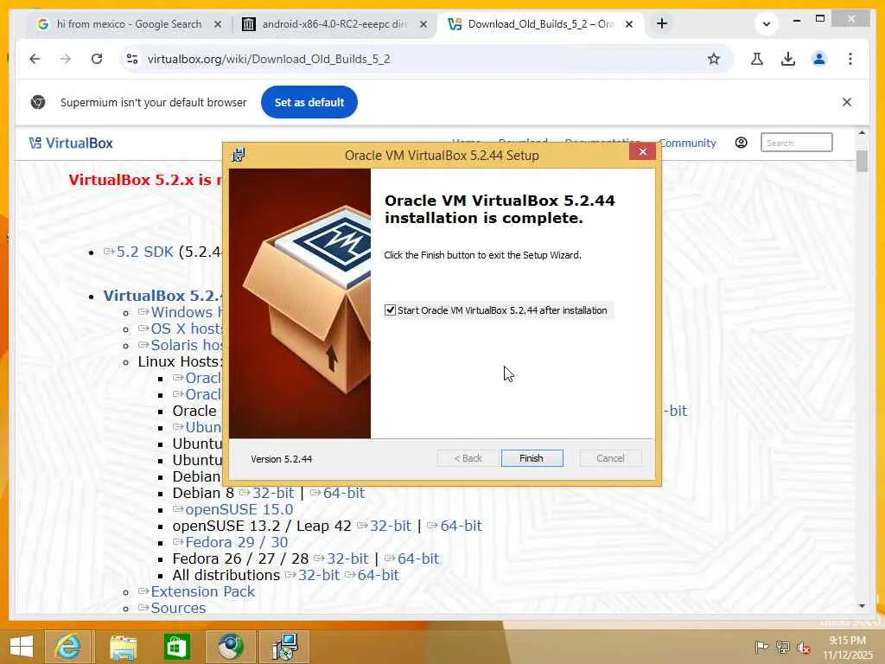Click Set as default button
This screenshot has width=885, height=664.
click(309, 102)
